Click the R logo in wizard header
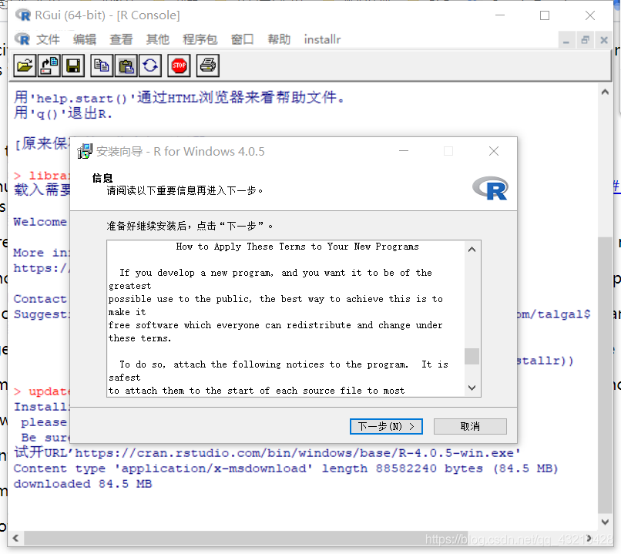 click(490, 188)
